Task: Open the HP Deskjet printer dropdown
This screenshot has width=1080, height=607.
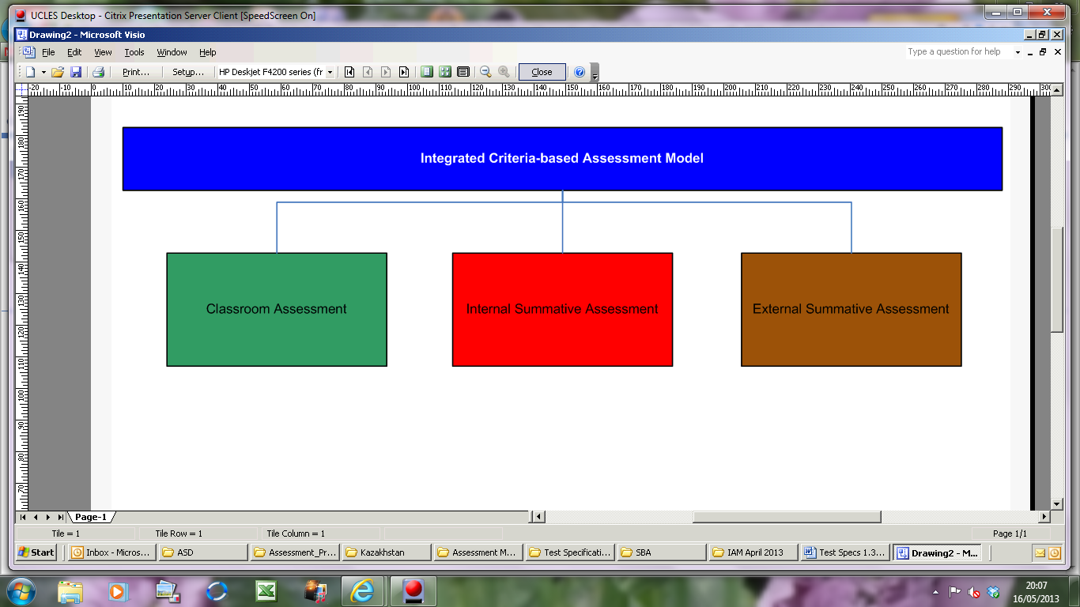Action: click(330, 72)
